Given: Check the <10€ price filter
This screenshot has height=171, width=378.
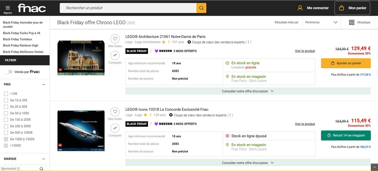Looking at the screenshot, I should pos(6,94).
